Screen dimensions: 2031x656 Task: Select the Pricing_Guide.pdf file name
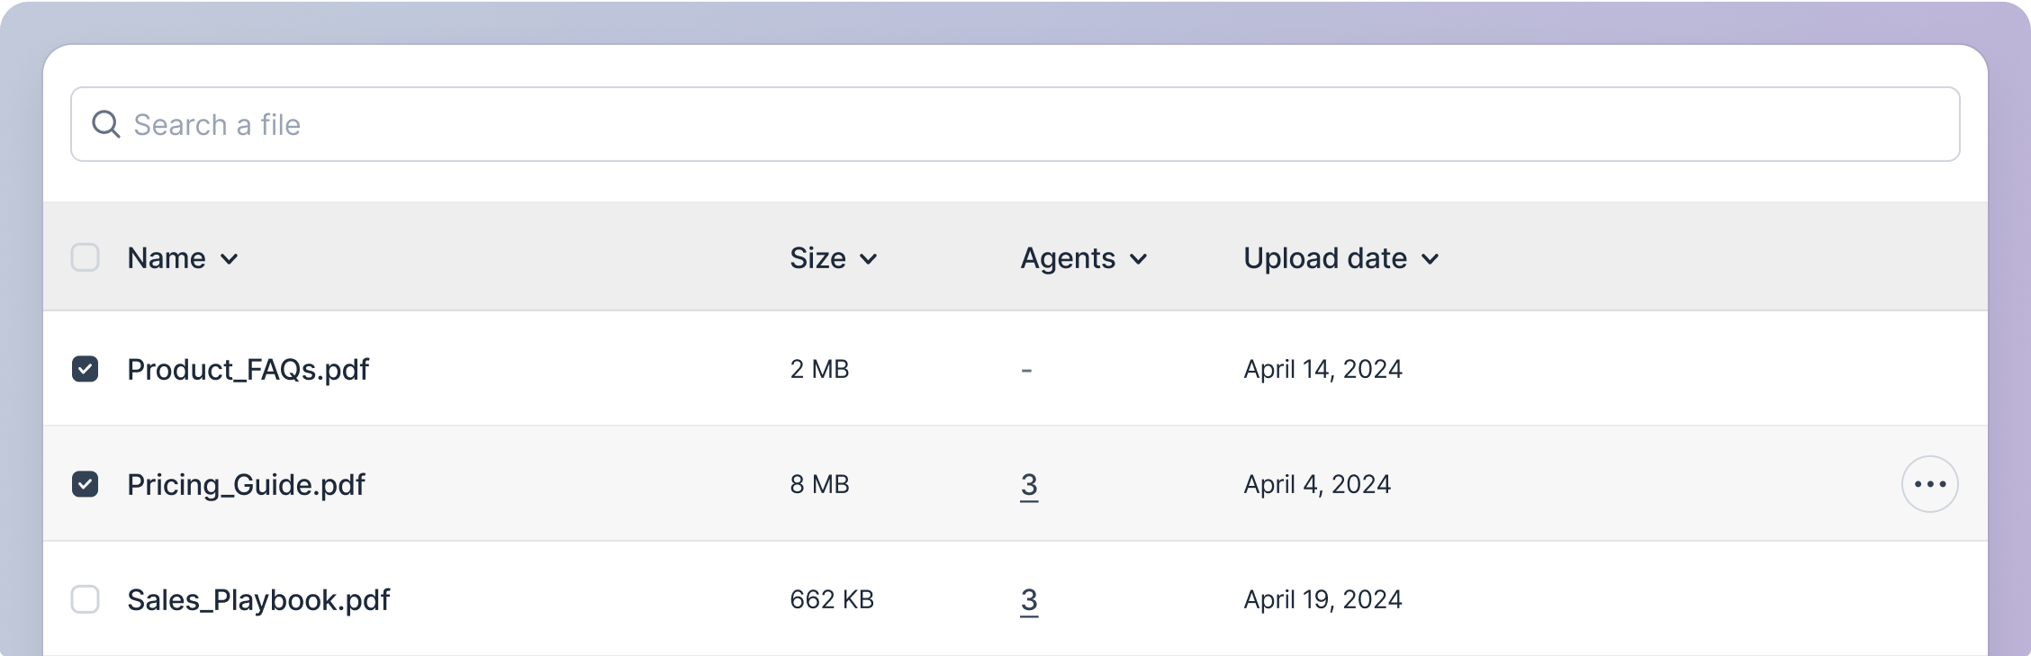pyautogui.click(x=246, y=485)
